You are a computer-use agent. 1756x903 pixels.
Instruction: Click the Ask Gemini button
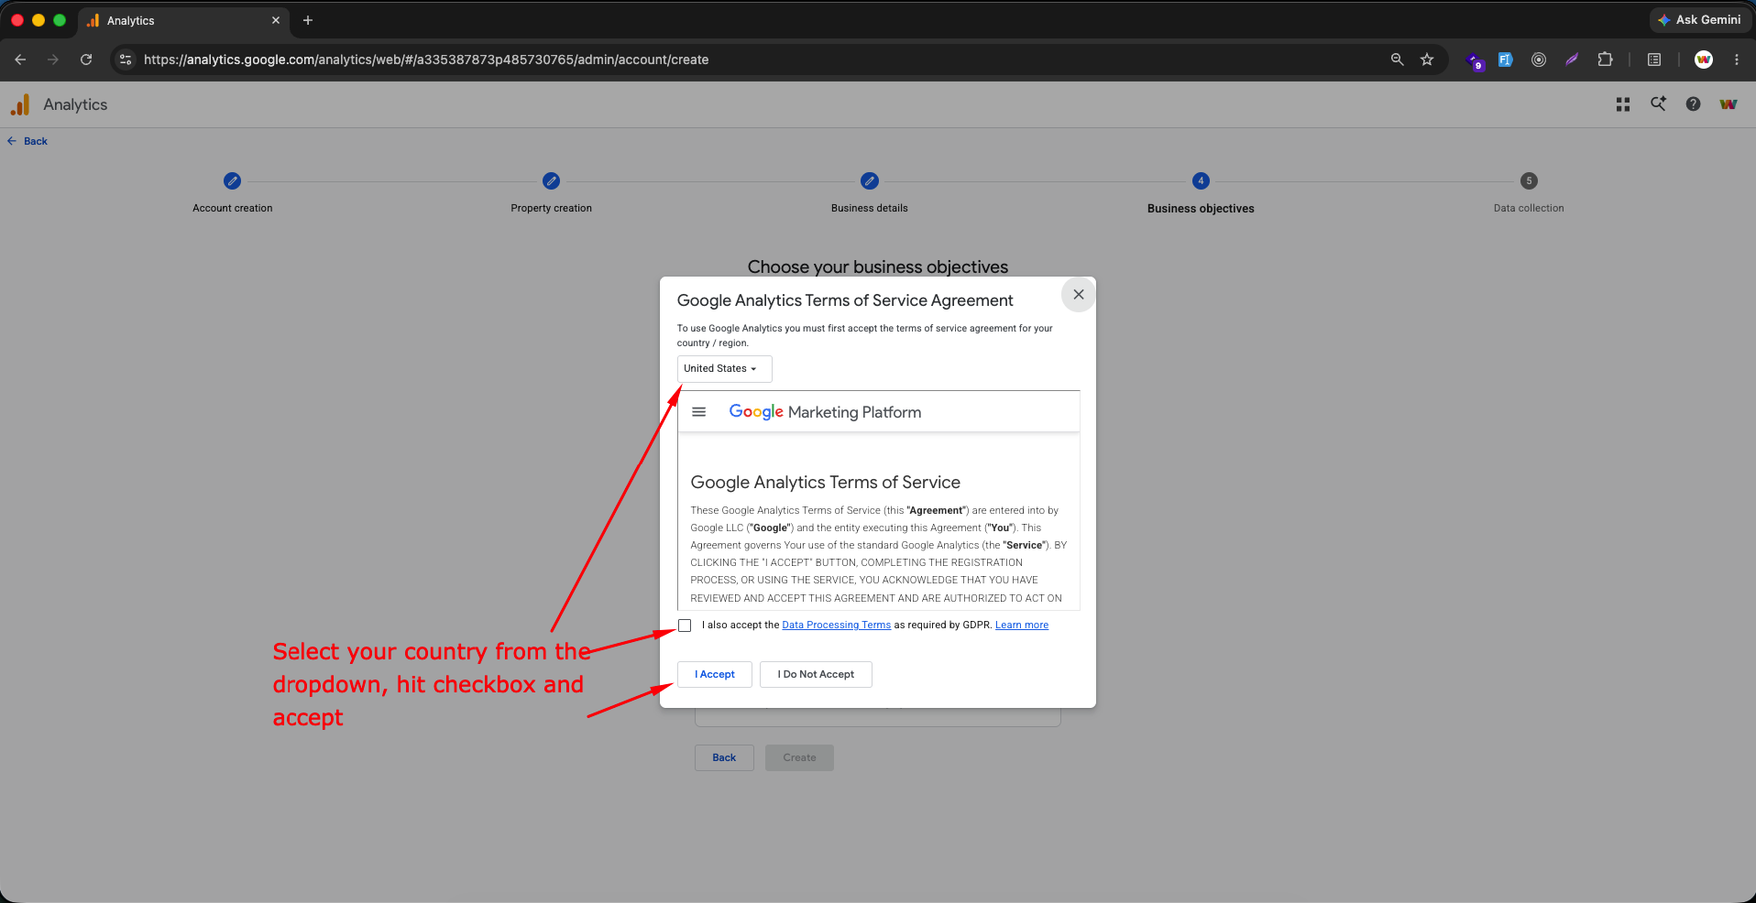pos(1700,20)
